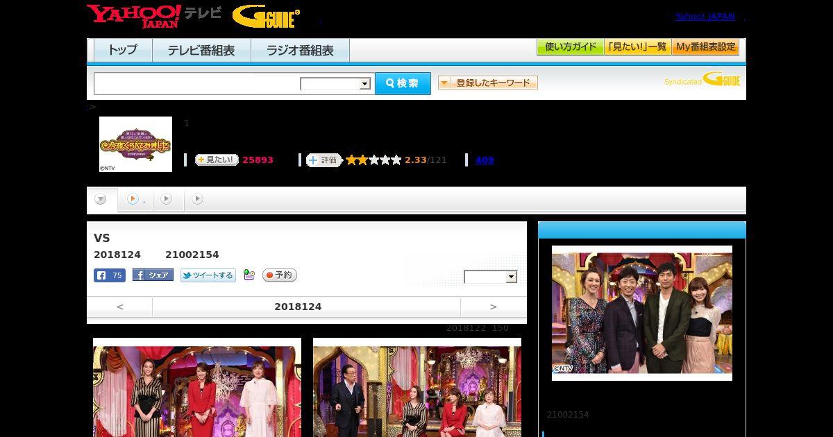Open My番組表設定
Screen dimensions: 833x437
click(x=705, y=47)
